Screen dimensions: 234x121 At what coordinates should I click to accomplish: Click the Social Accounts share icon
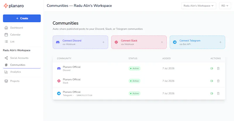pyautogui.click(x=6, y=58)
